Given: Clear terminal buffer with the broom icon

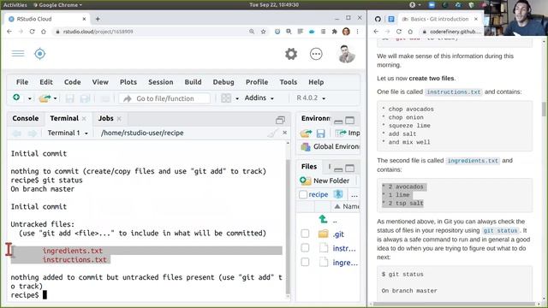Looking at the screenshot, I should [x=272, y=133].
